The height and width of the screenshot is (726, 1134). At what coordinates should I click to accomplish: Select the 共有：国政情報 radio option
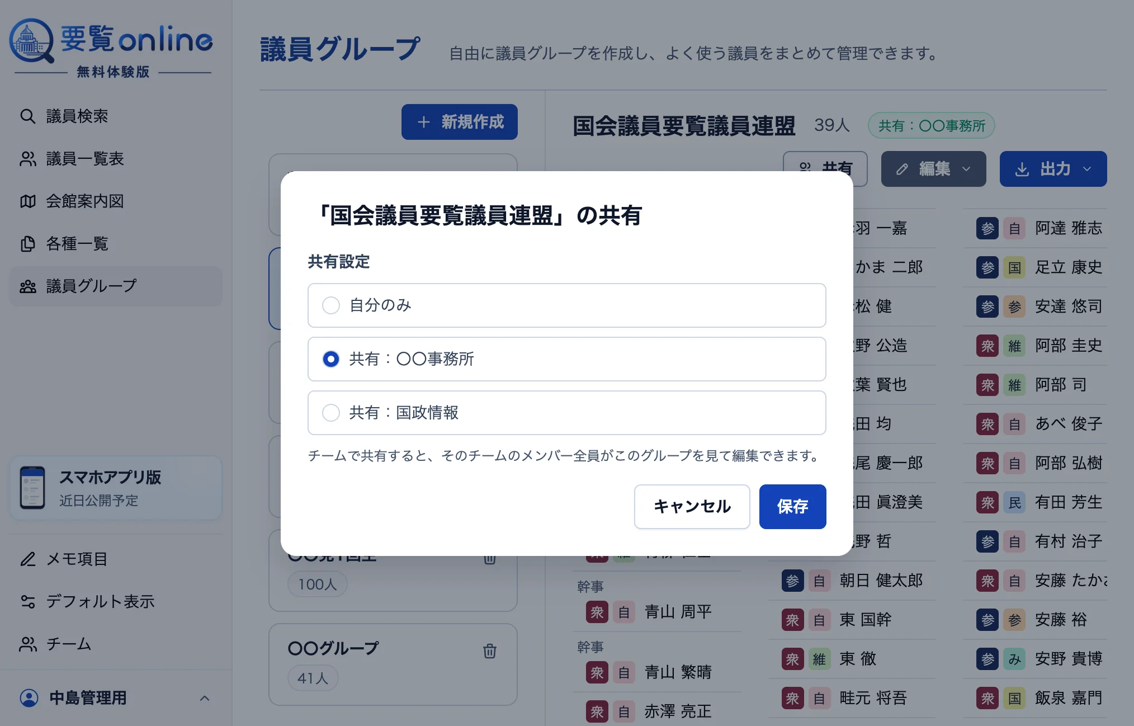[x=566, y=413]
